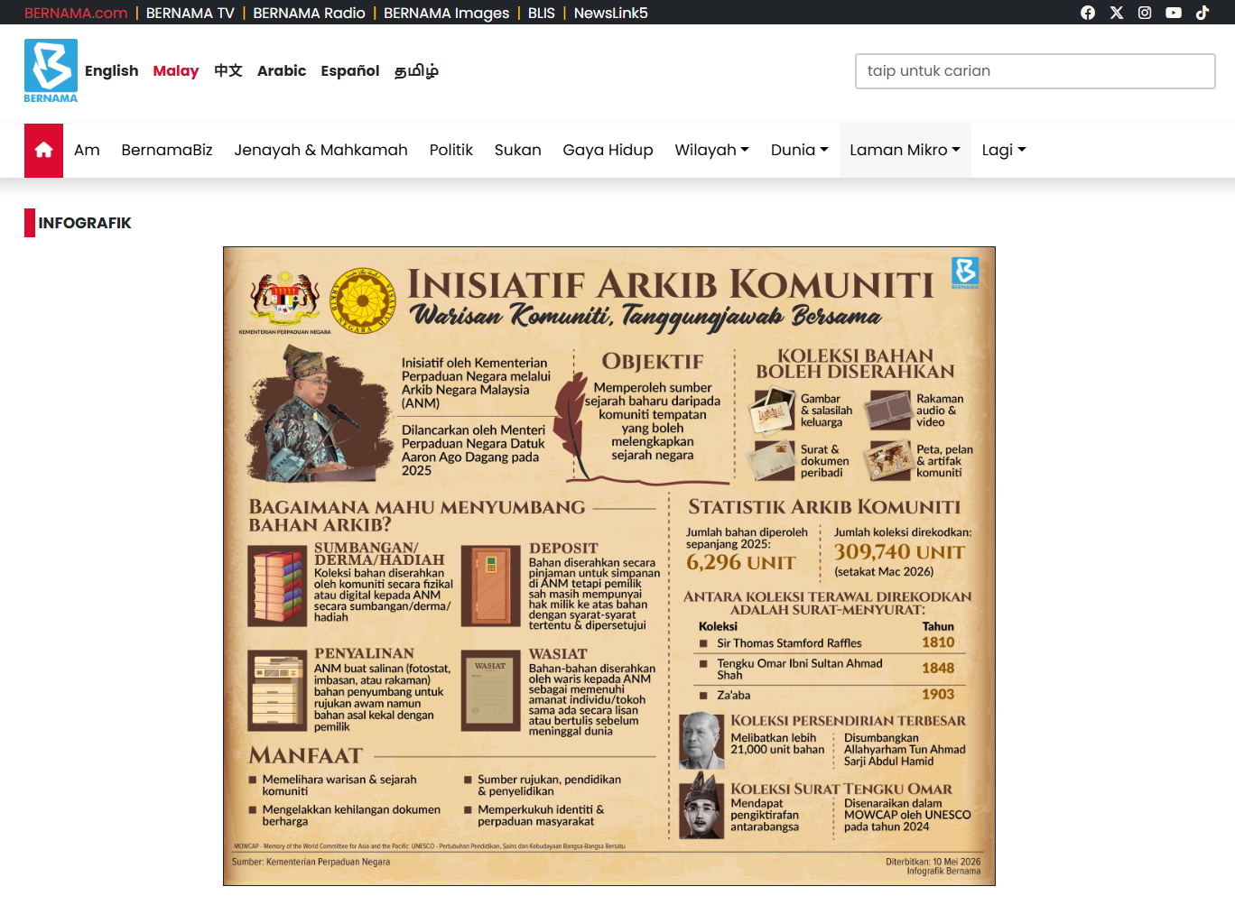
Task: Expand the Wilayah dropdown menu
Action: pos(711,151)
